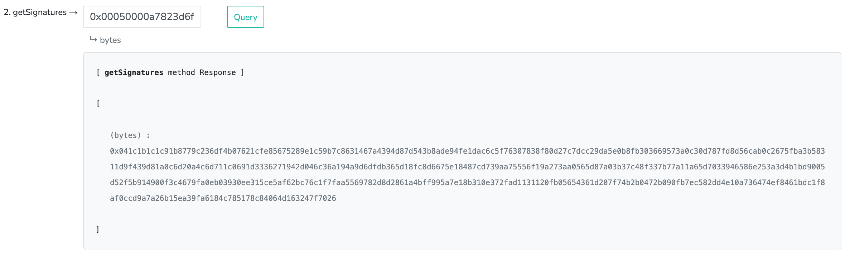Image resolution: width=845 pixels, height=253 pixels.
Task: Click the '2.' function index number
Action: tap(7, 12)
